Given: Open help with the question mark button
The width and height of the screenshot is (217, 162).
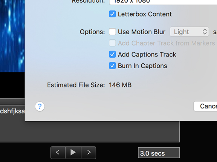Looking at the screenshot, I should coord(40,106).
